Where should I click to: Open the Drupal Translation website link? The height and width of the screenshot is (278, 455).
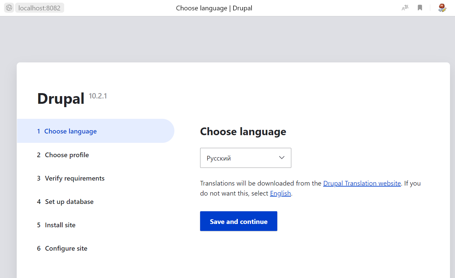click(362, 183)
